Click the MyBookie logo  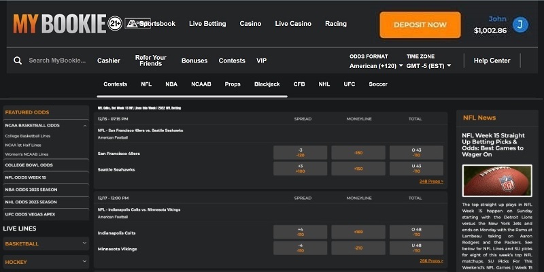59,24
